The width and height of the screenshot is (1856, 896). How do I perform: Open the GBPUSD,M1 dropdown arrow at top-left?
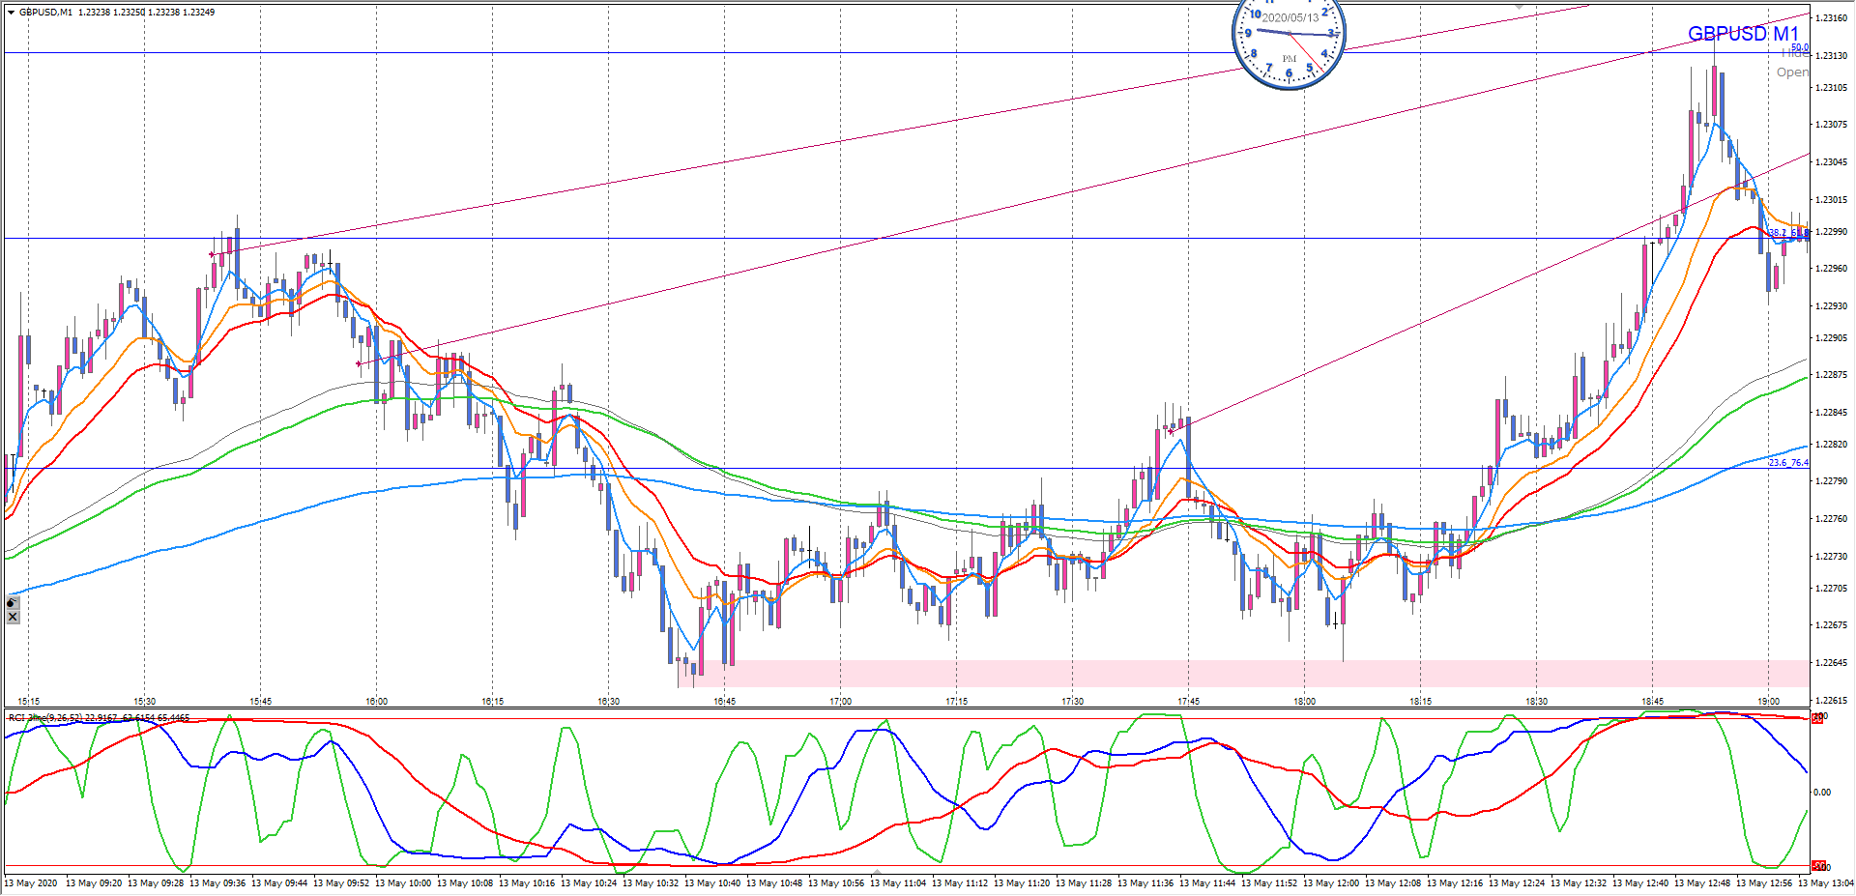click(x=11, y=13)
